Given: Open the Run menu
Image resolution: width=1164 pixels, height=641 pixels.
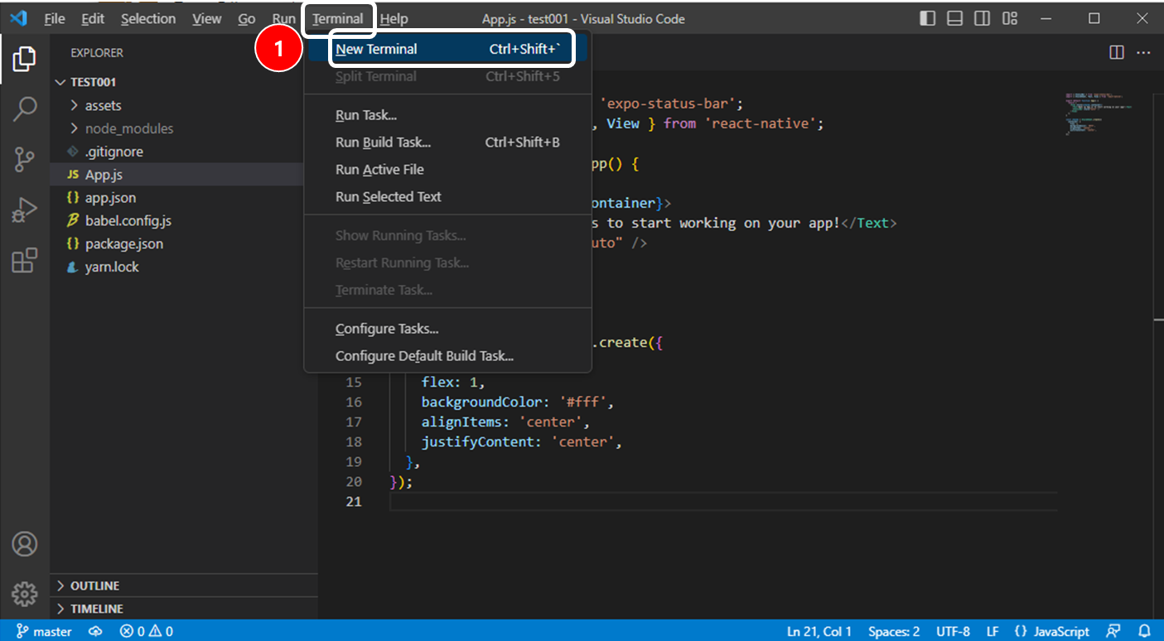Looking at the screenshot, I should [x=283, y=18].
